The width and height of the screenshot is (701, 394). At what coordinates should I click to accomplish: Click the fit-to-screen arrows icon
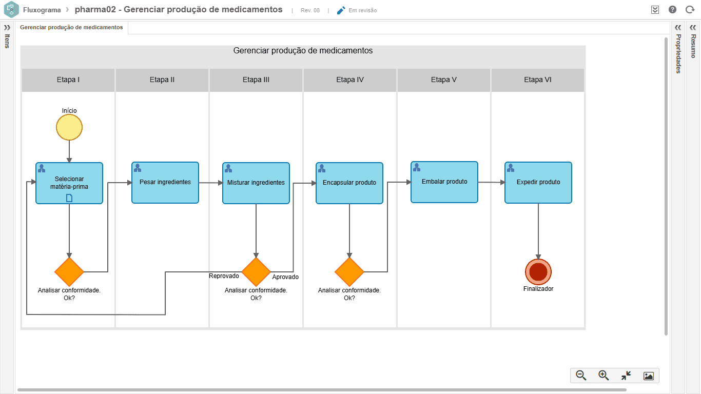coord(626,376)
